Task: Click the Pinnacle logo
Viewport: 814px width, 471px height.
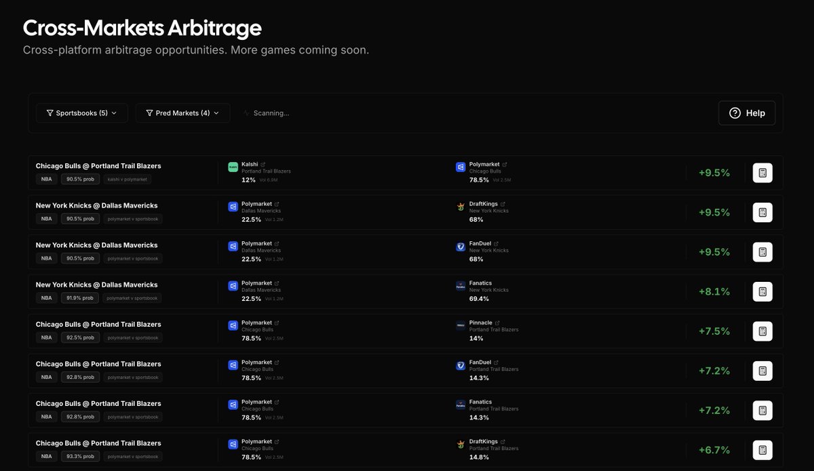Action: pos(461,325)
